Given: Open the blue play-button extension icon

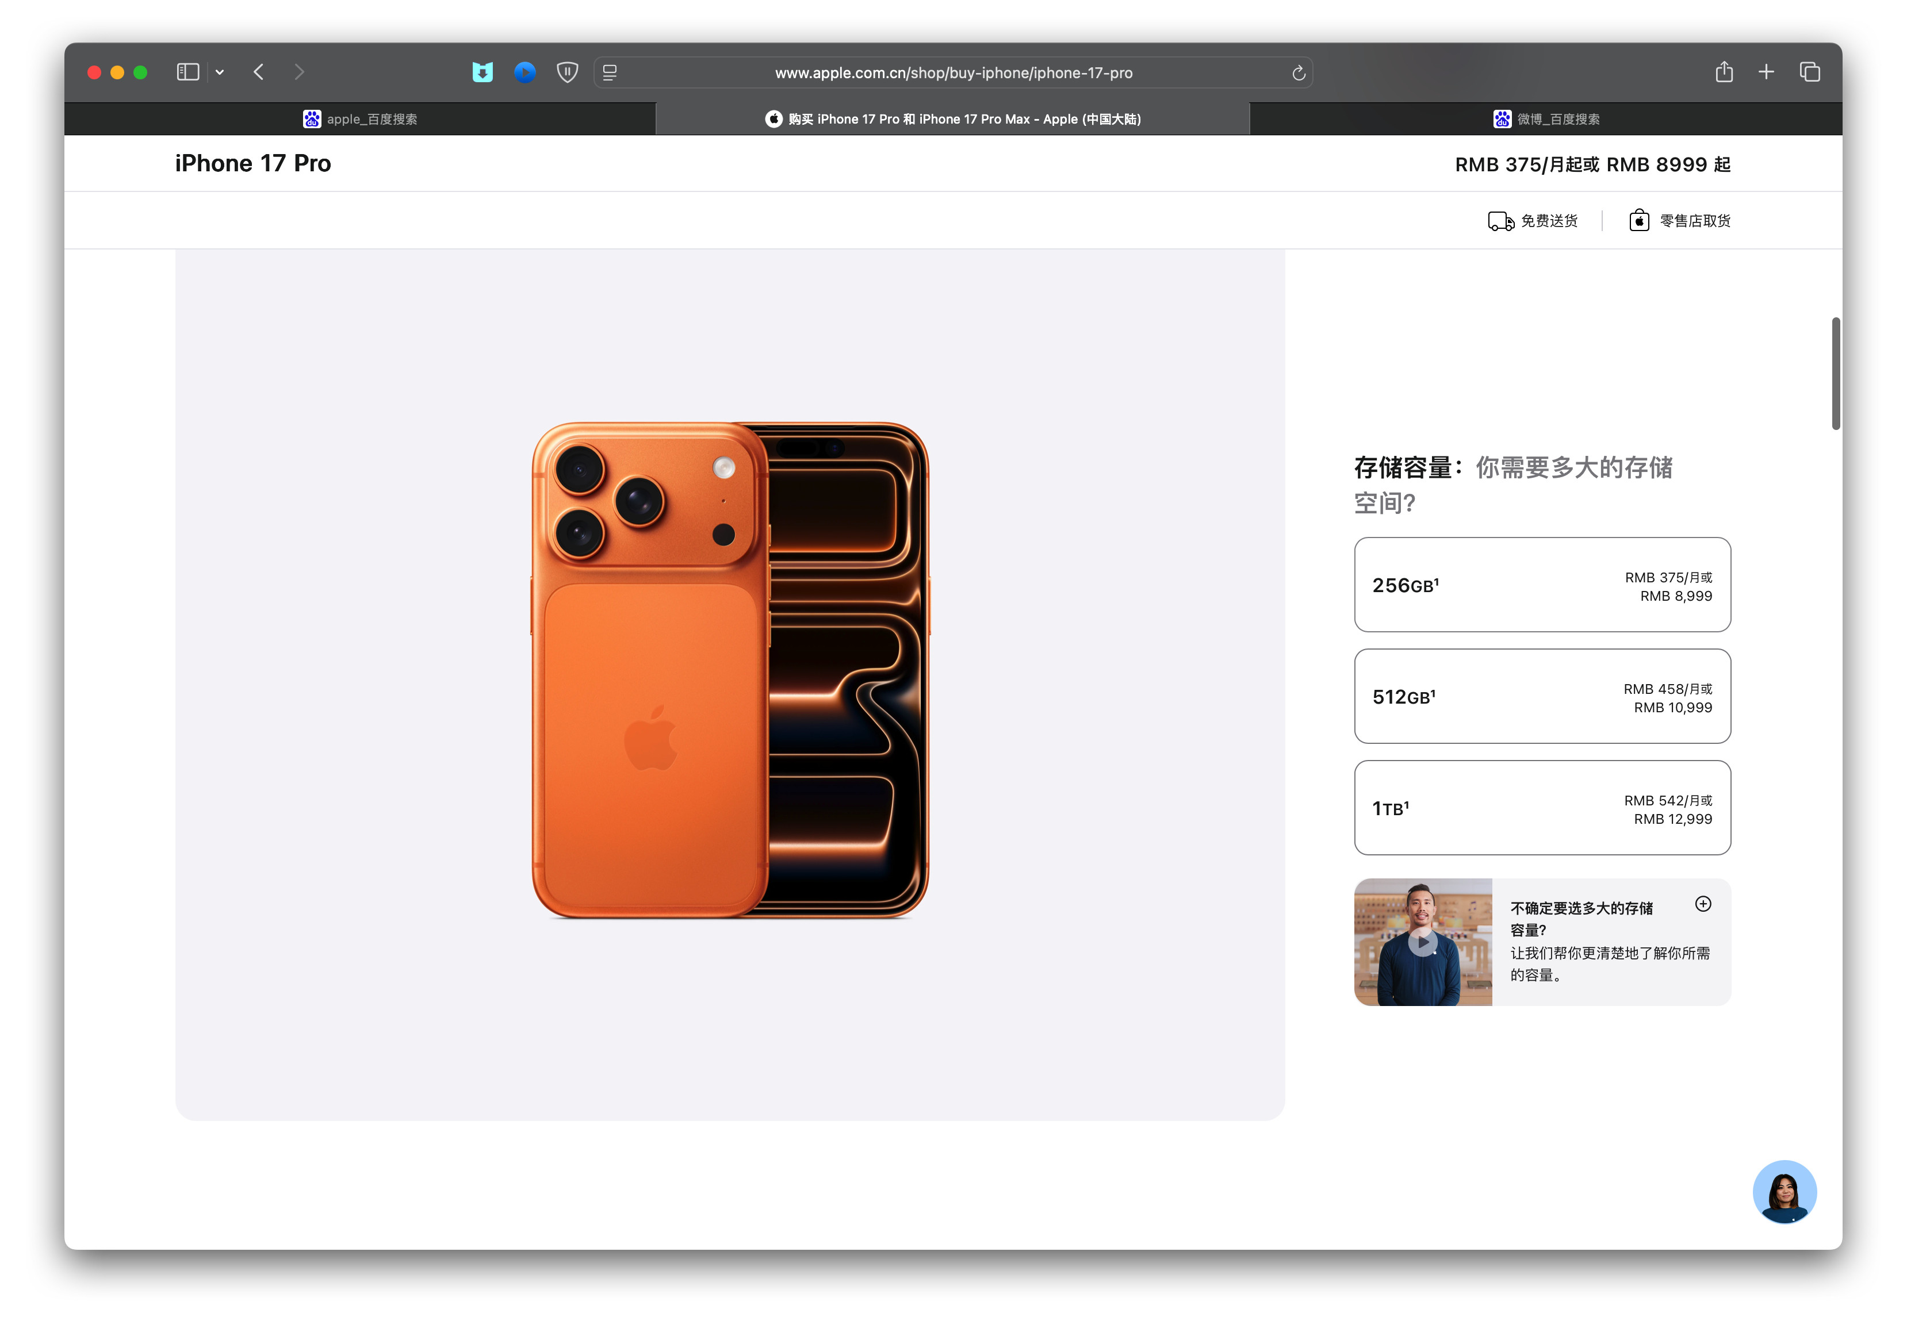Looking at the screenshot, I should [x=525, y=72].
